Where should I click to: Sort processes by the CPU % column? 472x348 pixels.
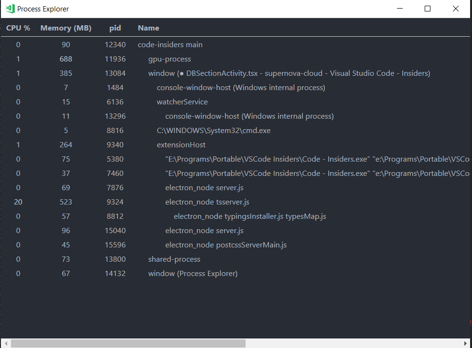(x=18, y=28)
